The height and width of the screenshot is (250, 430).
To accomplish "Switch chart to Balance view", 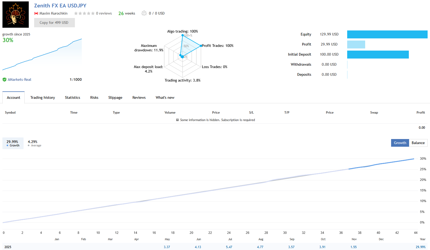I will click(x=418, y=143).
